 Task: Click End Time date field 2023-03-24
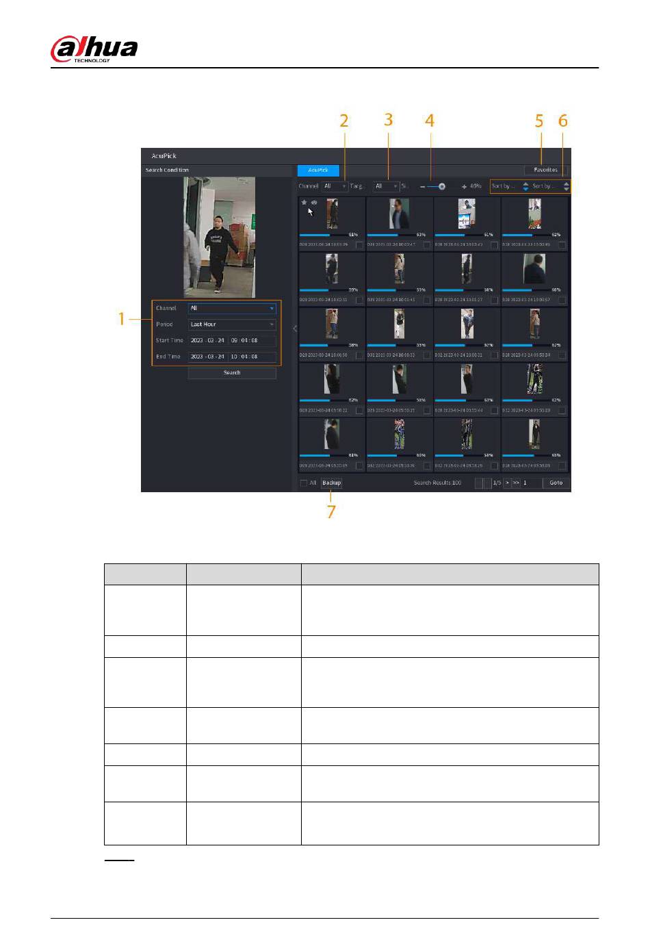pyautogui.click(x=207, y=357)
